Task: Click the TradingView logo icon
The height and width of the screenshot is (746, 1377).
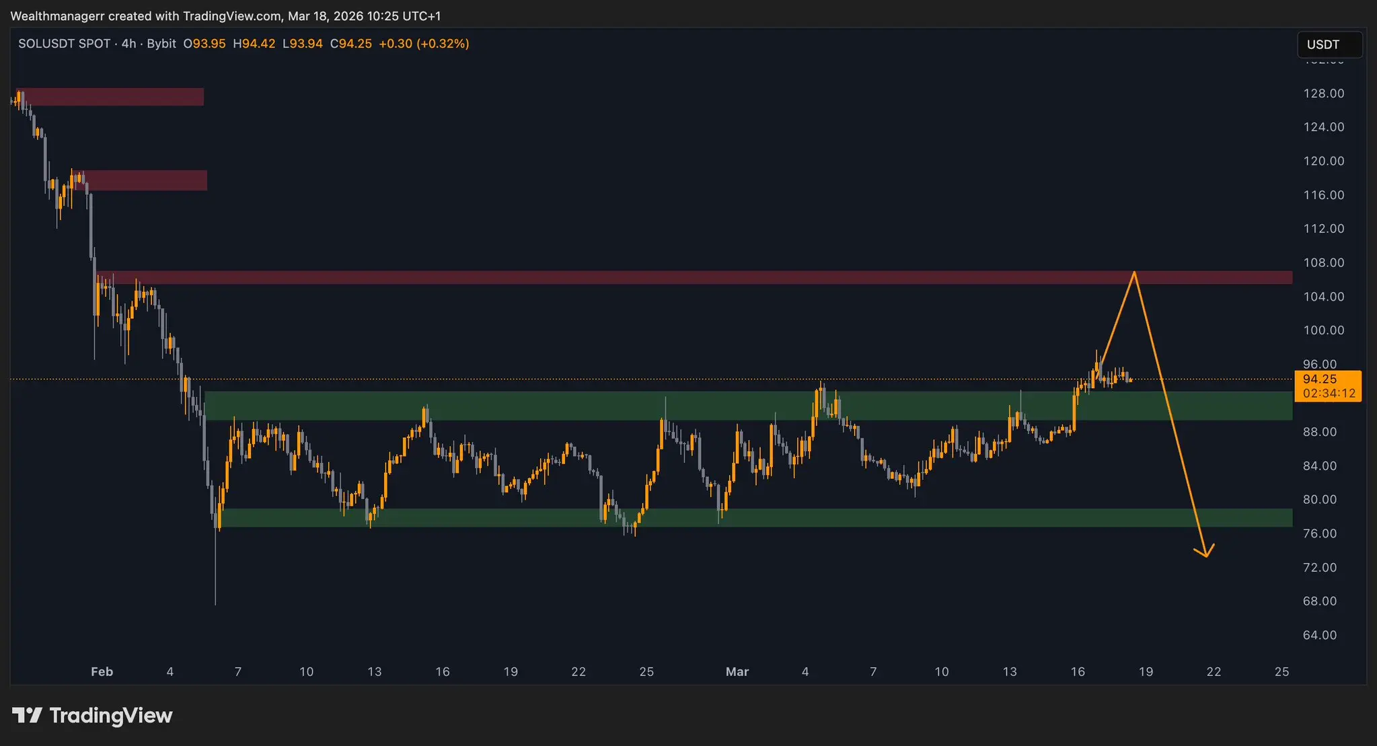Action: (27, 715)
